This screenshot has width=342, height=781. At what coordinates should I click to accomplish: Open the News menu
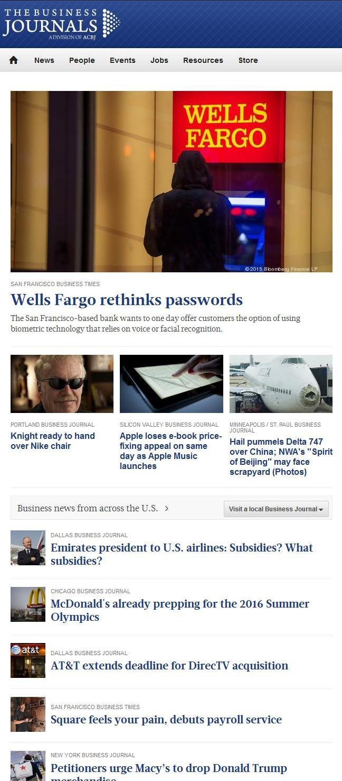(44, 60)
